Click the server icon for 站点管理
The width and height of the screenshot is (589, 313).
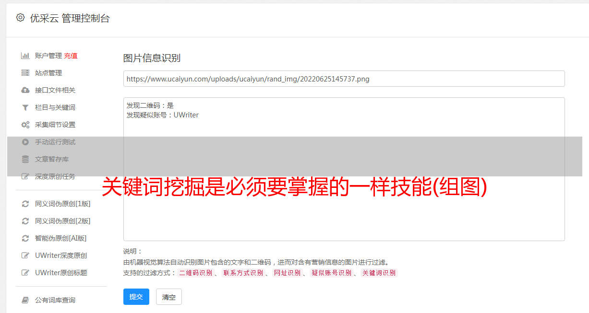coord(25,73)
